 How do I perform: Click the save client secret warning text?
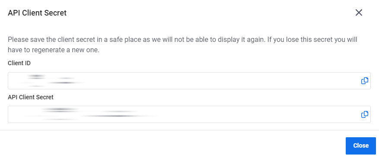tap(182, 45)
